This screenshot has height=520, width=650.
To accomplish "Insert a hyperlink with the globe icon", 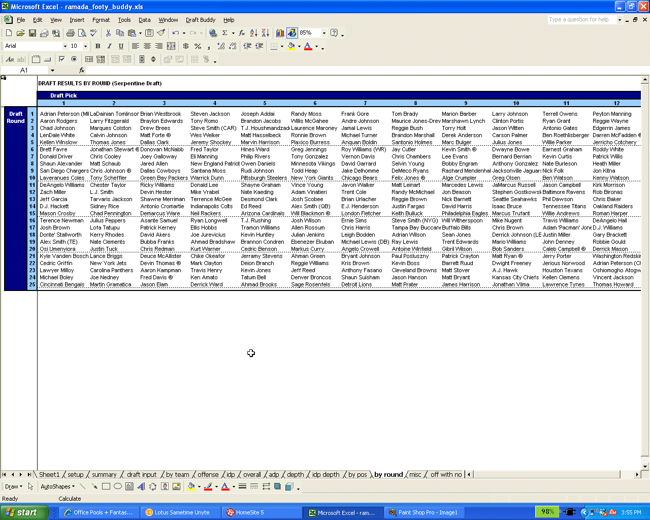I will [213, 33].
